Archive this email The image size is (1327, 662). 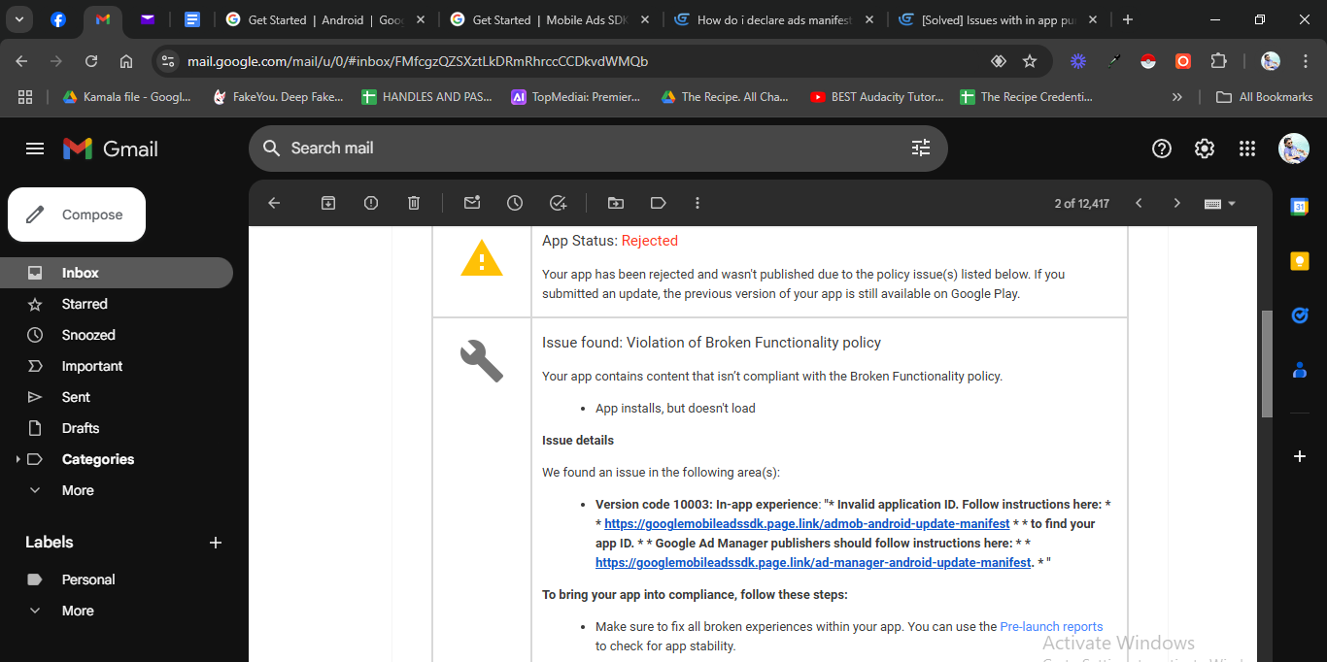(x=328, y=203)
